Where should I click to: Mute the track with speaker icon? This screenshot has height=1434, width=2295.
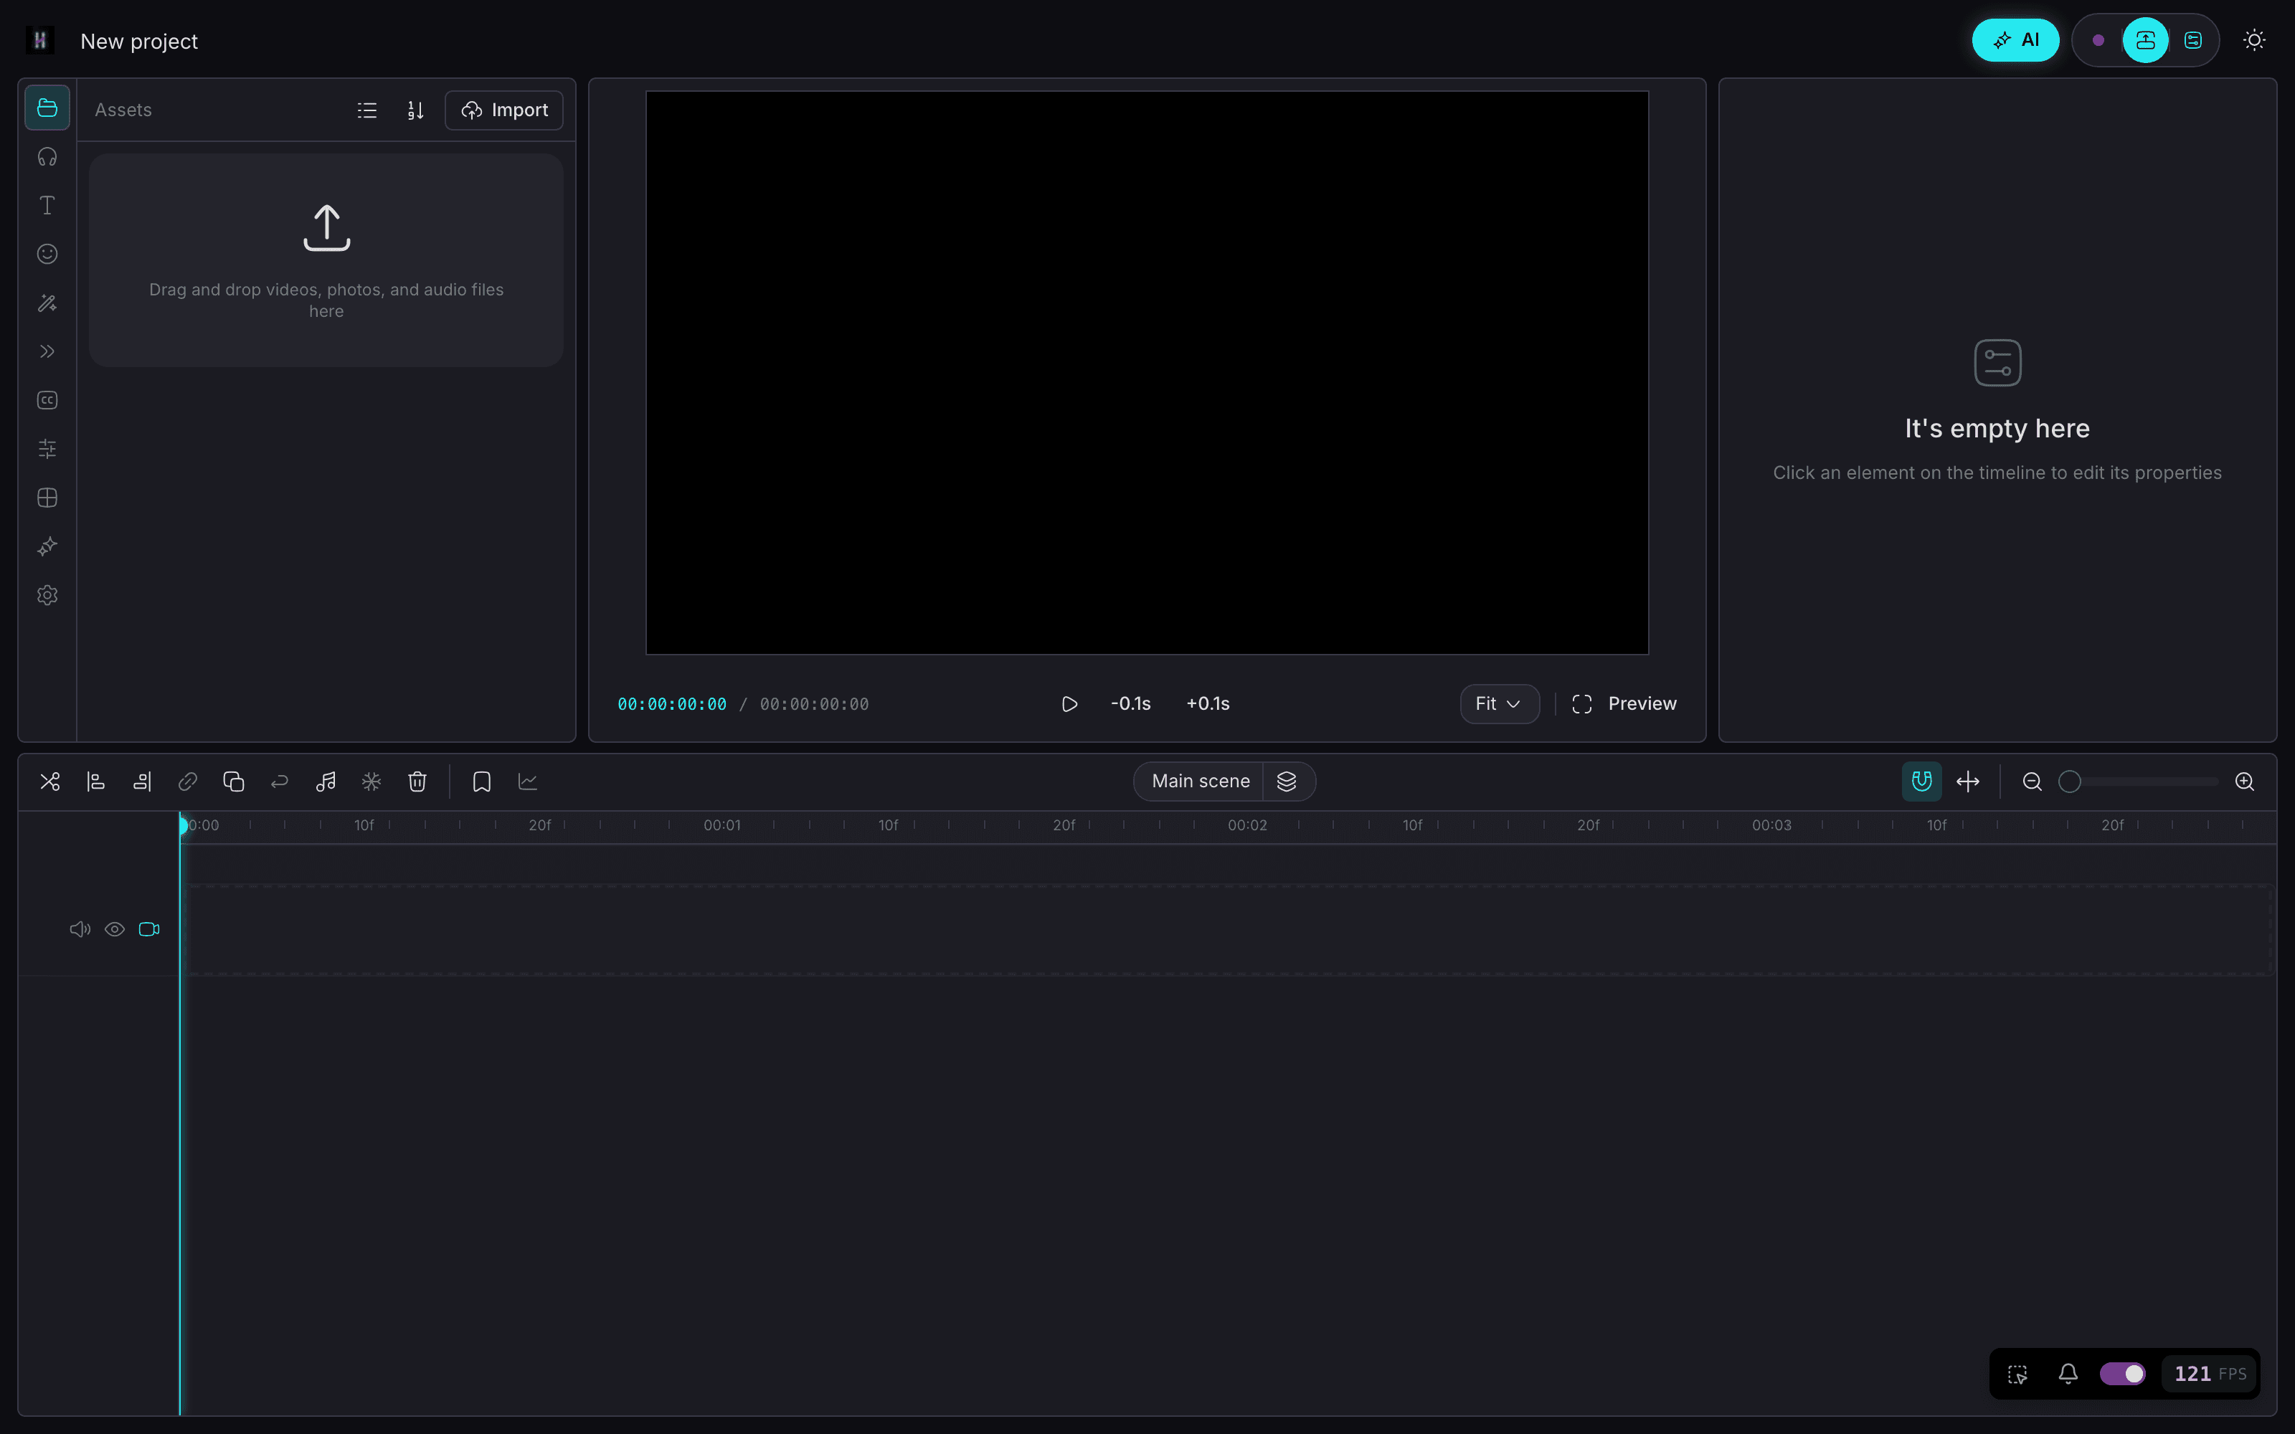(x=80, y=929)
